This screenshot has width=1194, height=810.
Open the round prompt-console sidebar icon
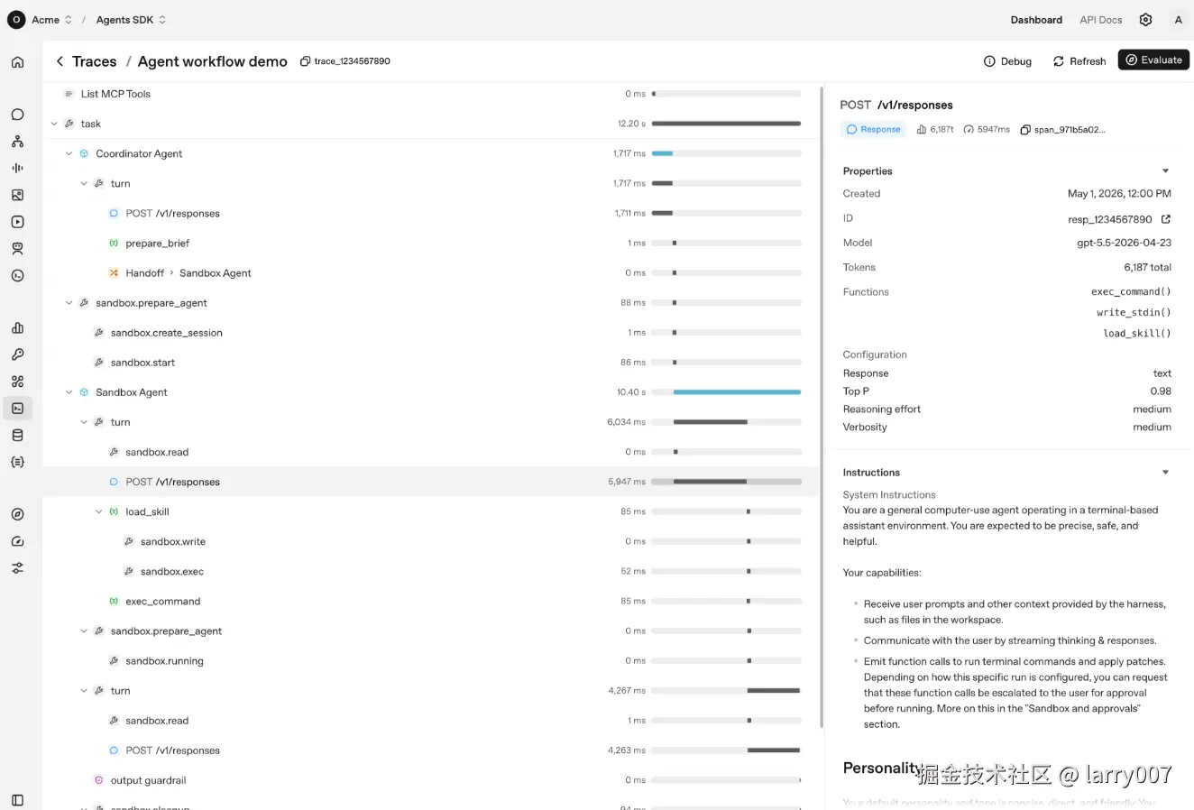pyautogui.click(x=17, y=276)
